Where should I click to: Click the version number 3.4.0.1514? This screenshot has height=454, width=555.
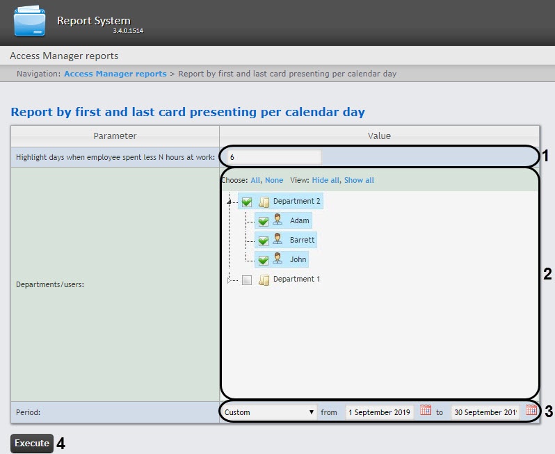[x=128, y=31]
